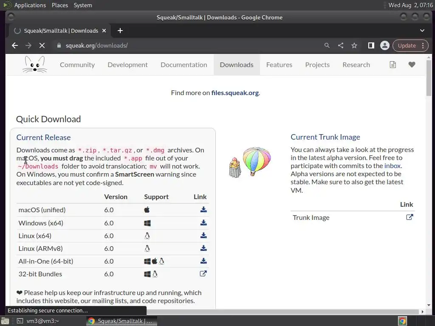Click the Squeak mouse logo
The width and height of the screenshot is (435, 326).
[x=35, y=65]
